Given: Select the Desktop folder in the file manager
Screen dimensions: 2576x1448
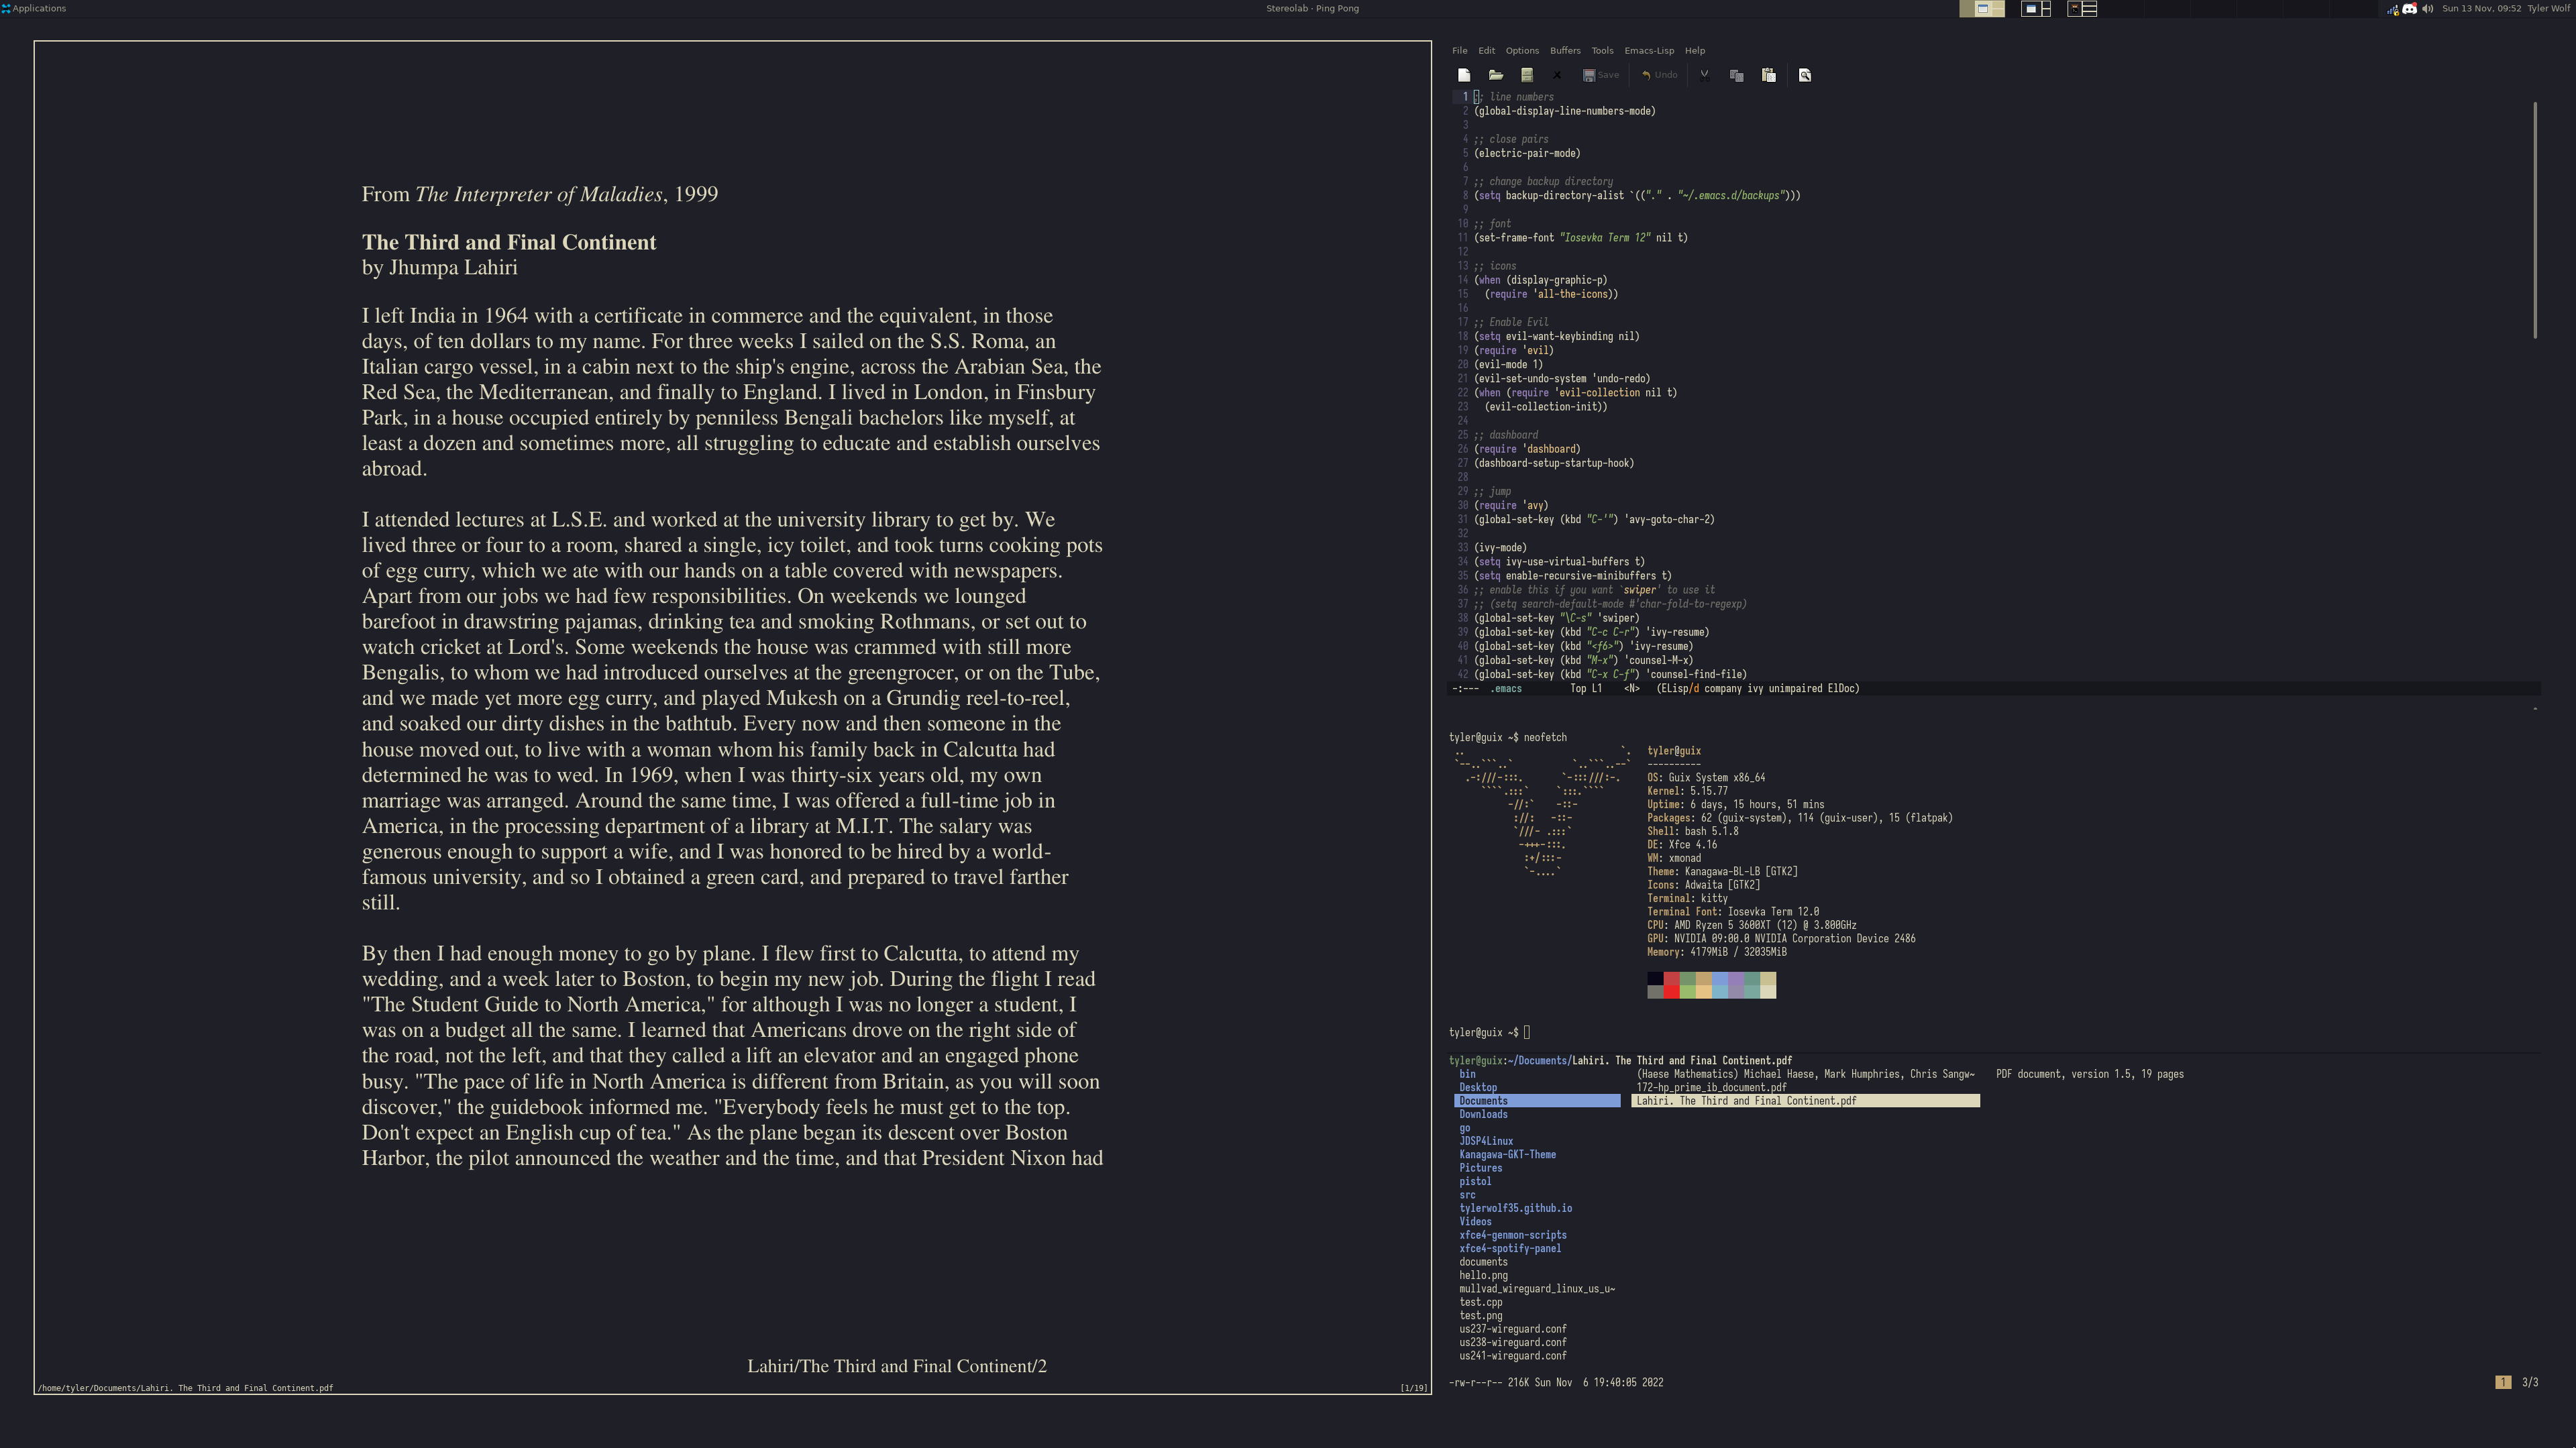Looking at the screenshot, I should (x=1478, y=1087).
